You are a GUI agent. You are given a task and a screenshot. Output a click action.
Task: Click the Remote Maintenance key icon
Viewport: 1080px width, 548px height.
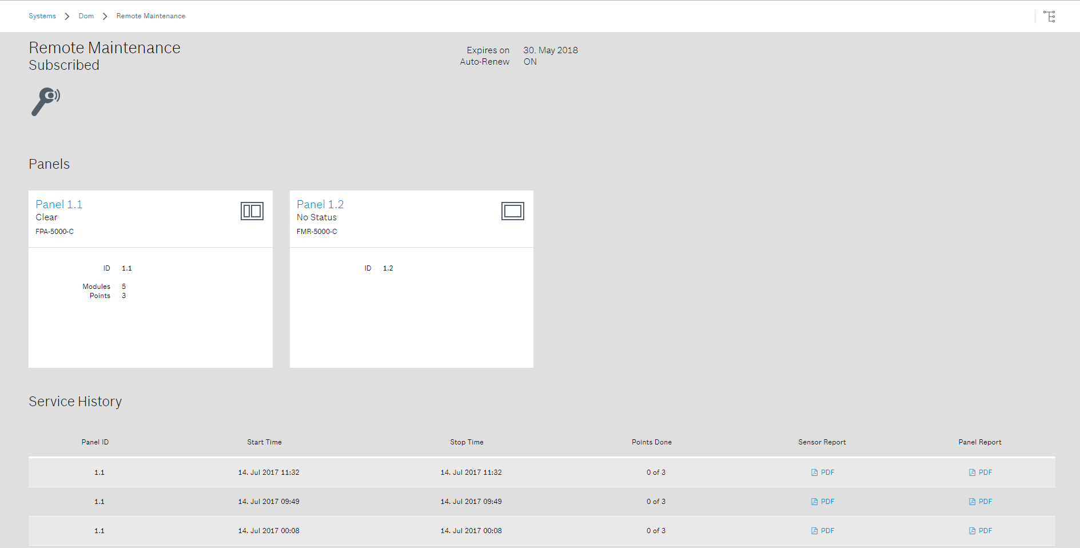pos(45,101)
